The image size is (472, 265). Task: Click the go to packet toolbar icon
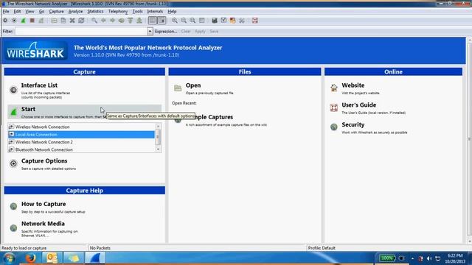point(121,21)
